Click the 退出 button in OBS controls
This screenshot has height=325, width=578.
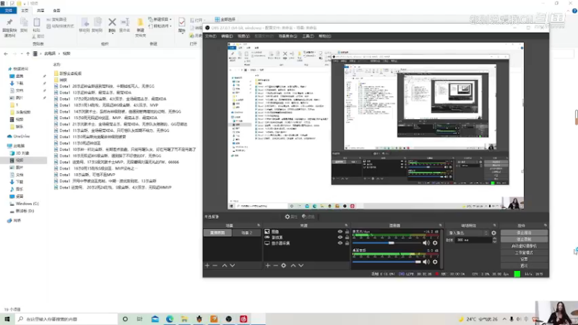[x=524, y=266]
